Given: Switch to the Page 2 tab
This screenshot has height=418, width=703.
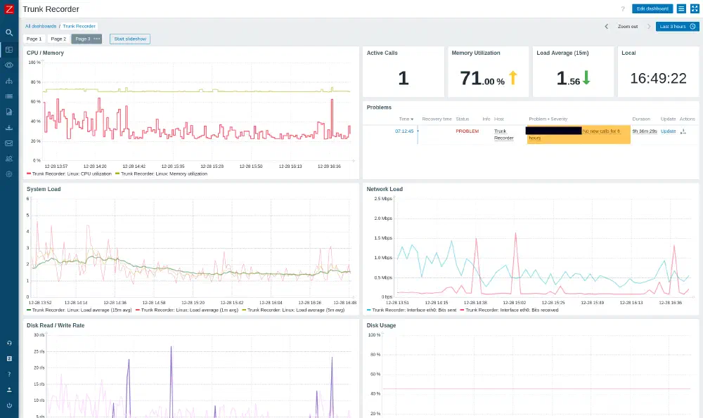Looking at the screenshot, I should [x=58, y=39].
